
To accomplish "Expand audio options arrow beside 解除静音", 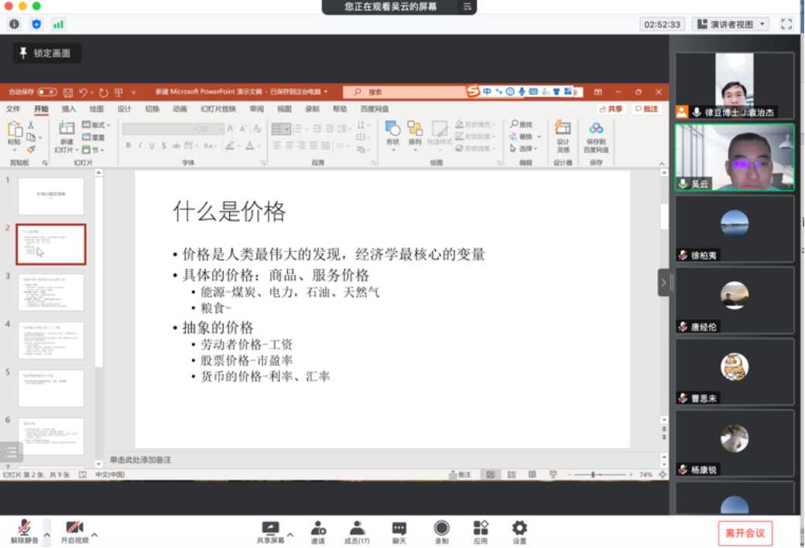I will (x=46, y=534).
